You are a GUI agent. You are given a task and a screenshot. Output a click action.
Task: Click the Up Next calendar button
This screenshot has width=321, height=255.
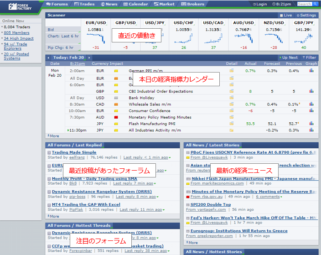[x=289, y=57]
